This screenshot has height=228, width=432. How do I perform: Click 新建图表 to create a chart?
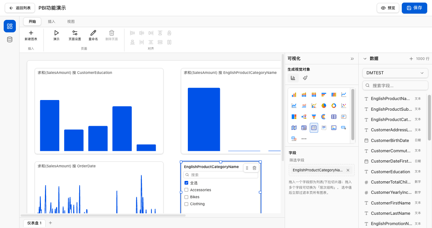[x=31, y=35]
